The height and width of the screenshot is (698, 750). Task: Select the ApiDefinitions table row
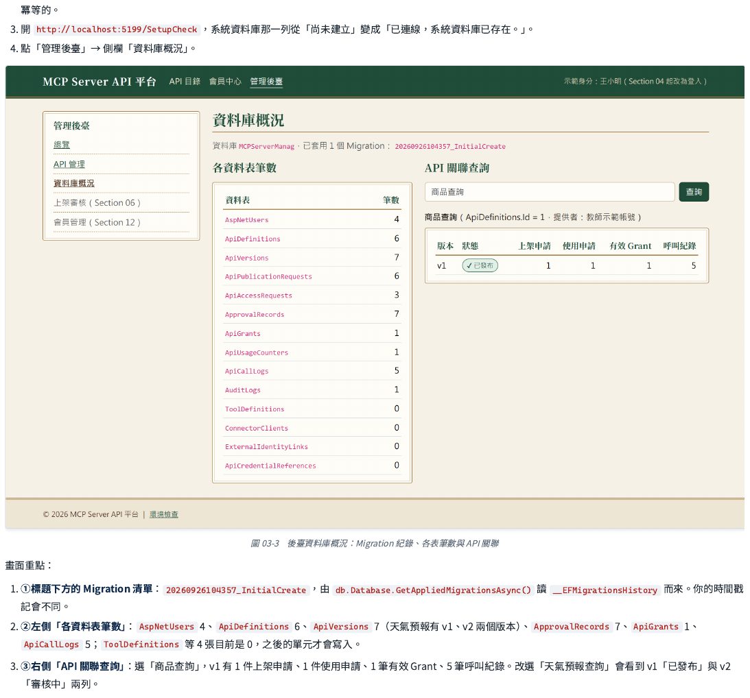[x=312, y=239]
